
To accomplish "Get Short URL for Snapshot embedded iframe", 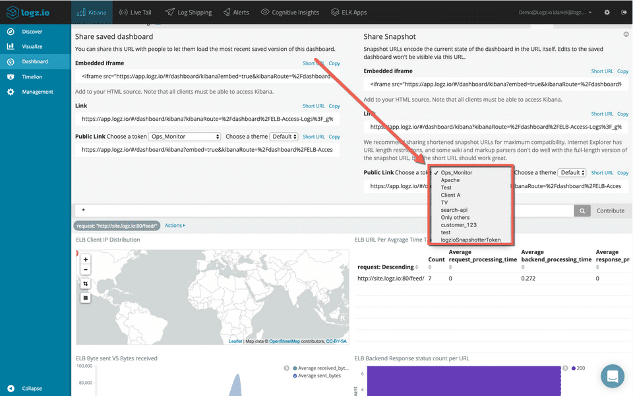I will point(602,71).
